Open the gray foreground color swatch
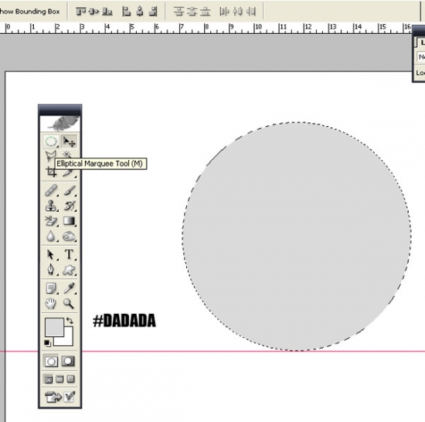This screenshot has width=425, height=422. pyautogui.click(x=54, y=327)
